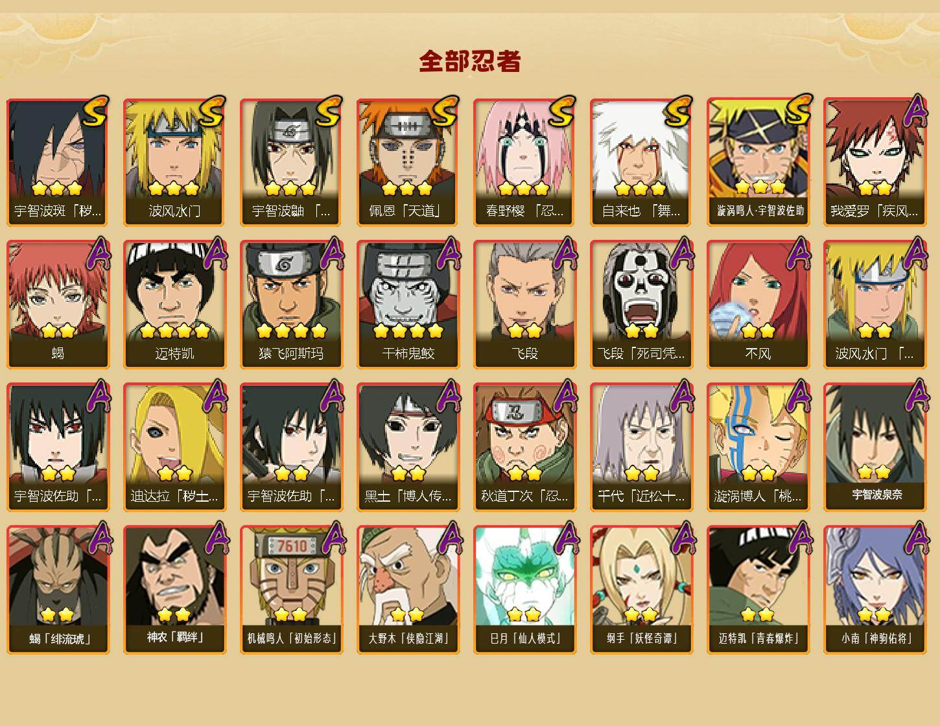Viewport: 940px width, 726px height.
Task: Open the 佩恩「天道」 character card
Action: 408,162
